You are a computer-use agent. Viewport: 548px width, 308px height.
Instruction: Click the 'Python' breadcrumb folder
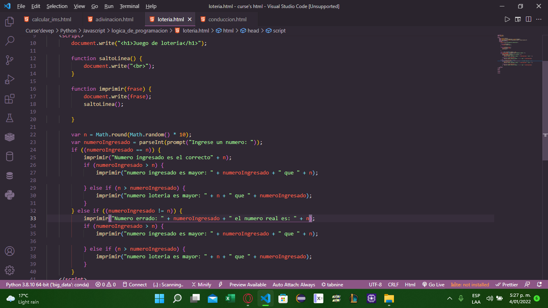click(x=68, y=30)
